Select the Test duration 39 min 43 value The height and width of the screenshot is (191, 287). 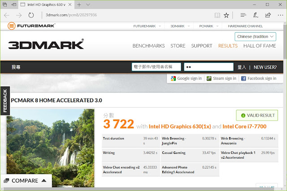(151, 141)
